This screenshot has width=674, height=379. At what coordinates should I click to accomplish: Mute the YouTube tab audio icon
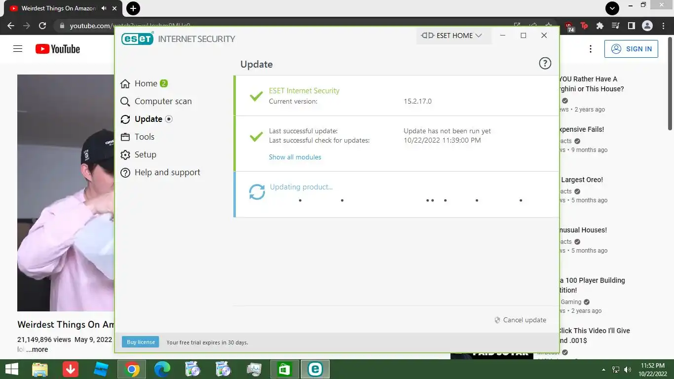104,8
